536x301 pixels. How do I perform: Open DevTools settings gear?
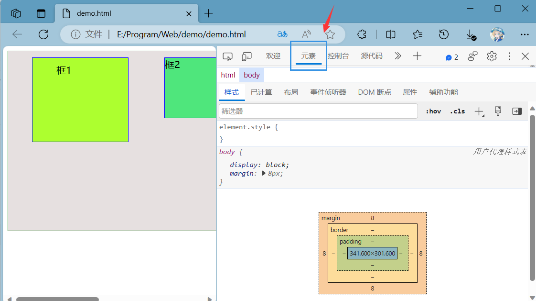click(492, 56)
